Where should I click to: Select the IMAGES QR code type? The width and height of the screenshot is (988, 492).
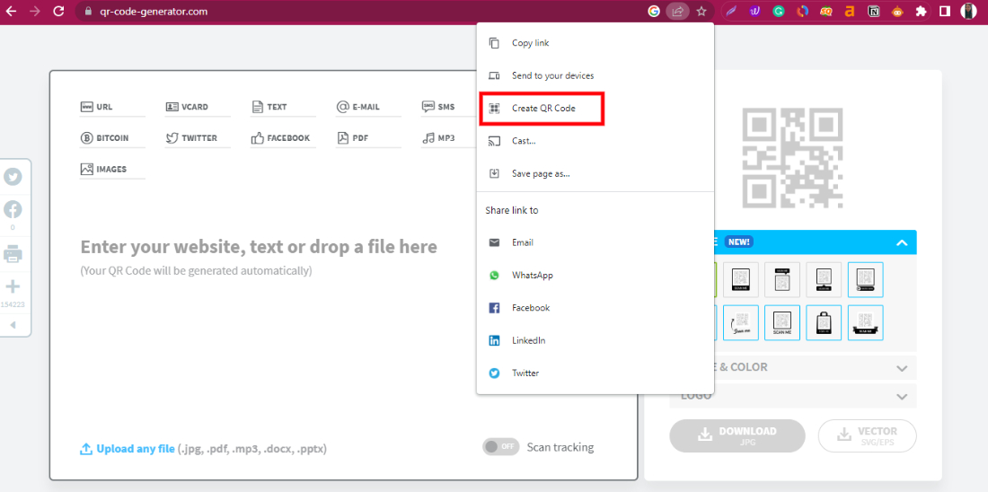(x=112, y=169)
